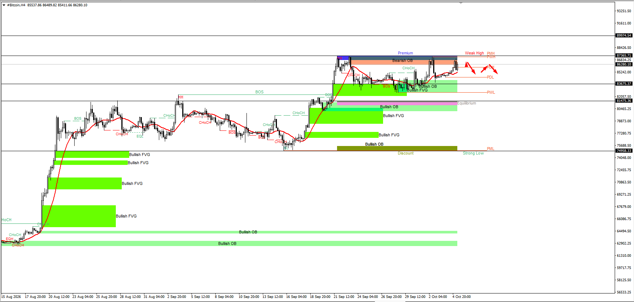
Task: Click the 21 Sep 12:00 time label
Action: (x=344, y=297)
